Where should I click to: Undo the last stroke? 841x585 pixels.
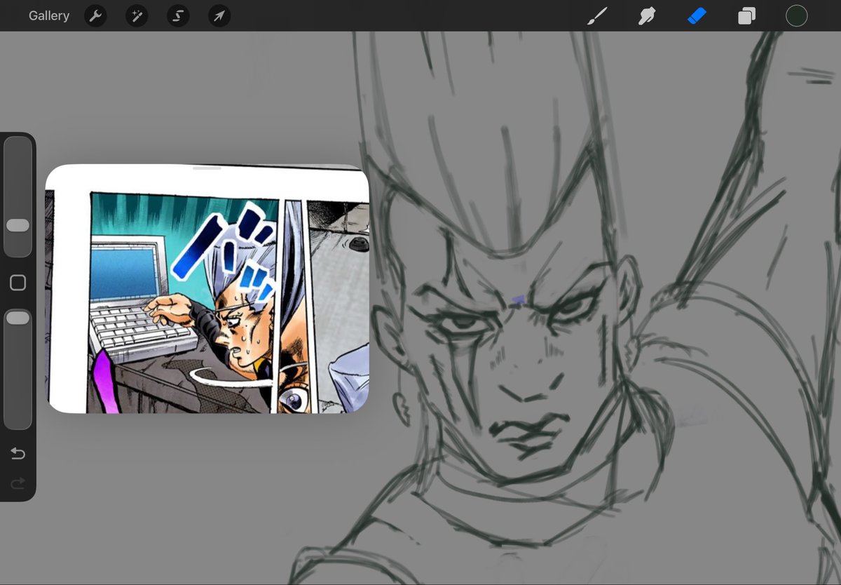(x=18, y=455)
